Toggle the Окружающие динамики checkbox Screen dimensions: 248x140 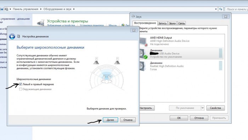click(21, 89)
